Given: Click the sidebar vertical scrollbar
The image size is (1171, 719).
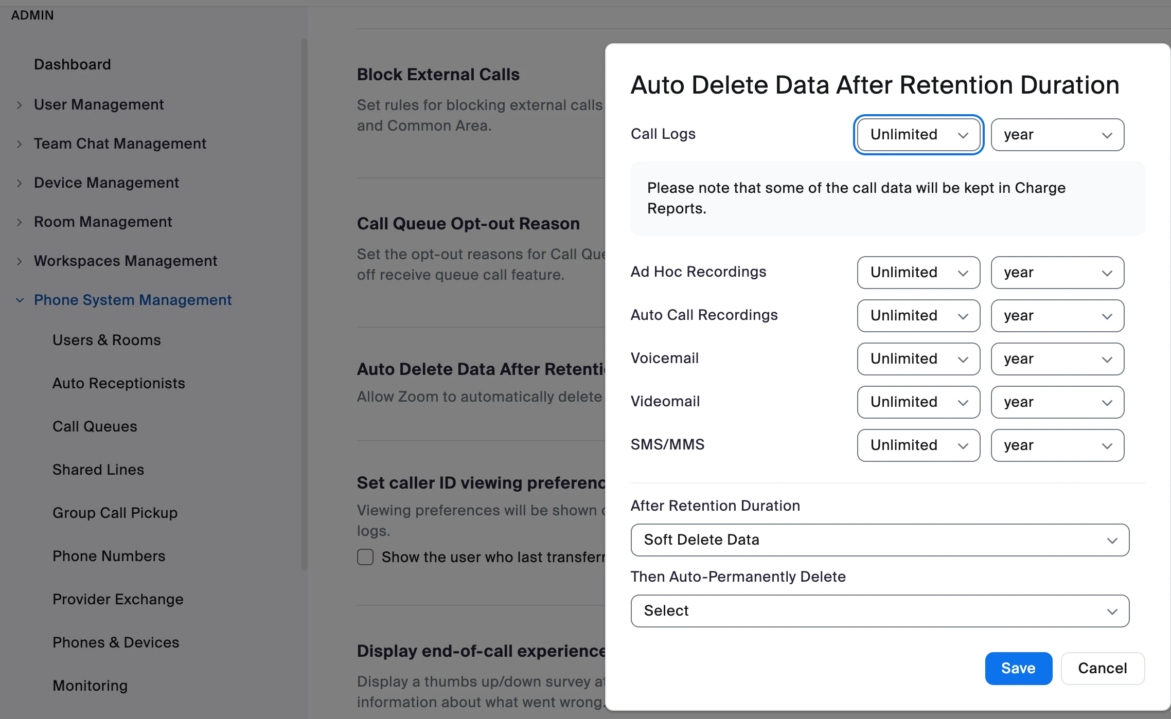Looking at the screenshot, I should click(305, 303).
